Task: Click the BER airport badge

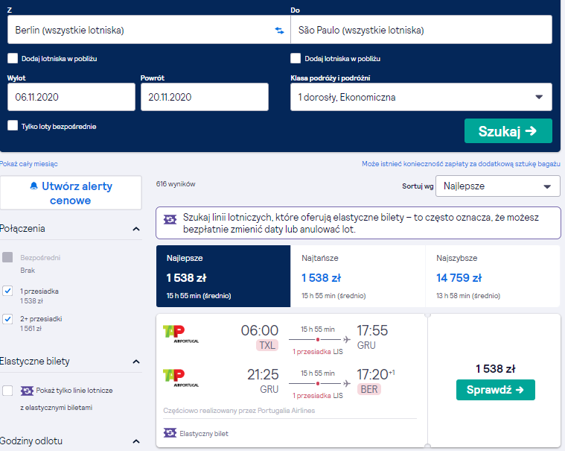Action: click(369, 389)
